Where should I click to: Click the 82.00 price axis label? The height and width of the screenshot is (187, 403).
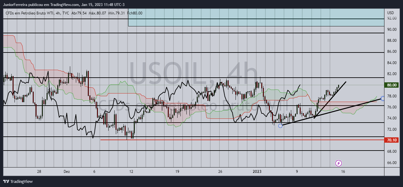coord(392,74)
